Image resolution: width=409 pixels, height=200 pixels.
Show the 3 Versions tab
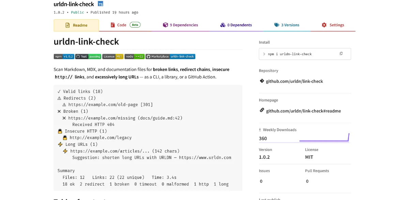click(x=287, y=25)
